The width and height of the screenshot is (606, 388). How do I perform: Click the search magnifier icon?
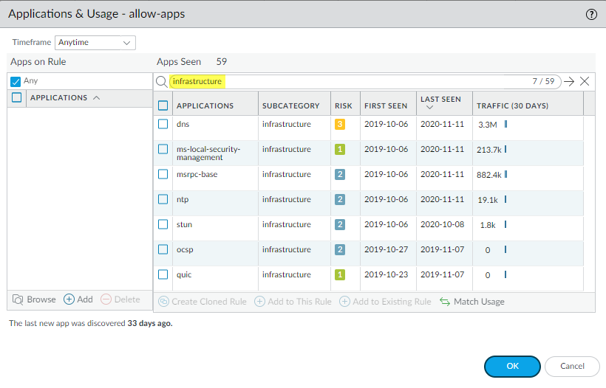click(x=162, y=81)
